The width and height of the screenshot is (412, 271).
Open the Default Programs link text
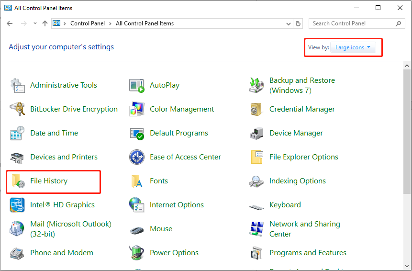pyautogui.click(x=178, y=133)
